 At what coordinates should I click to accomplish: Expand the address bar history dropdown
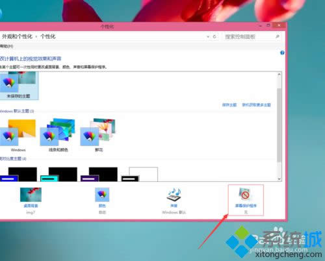[208, 37]
